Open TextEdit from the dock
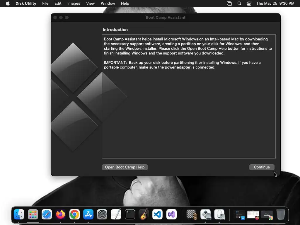The image size is (300, 225). click(116, 214)
